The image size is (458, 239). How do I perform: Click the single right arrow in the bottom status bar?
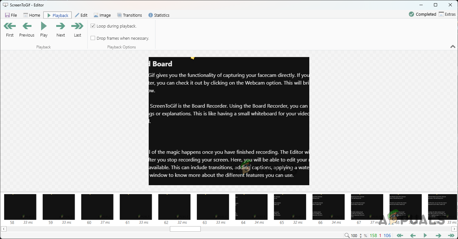[438, 235]
